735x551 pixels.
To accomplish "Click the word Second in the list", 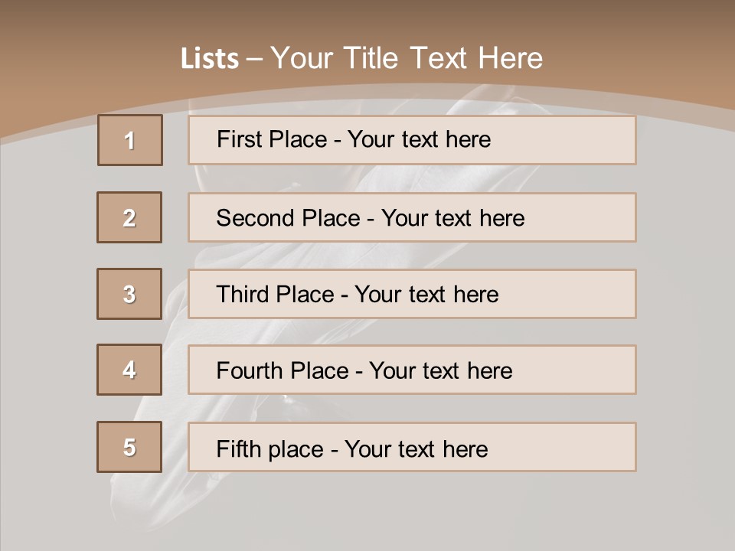I will click(x=255, y=218).
